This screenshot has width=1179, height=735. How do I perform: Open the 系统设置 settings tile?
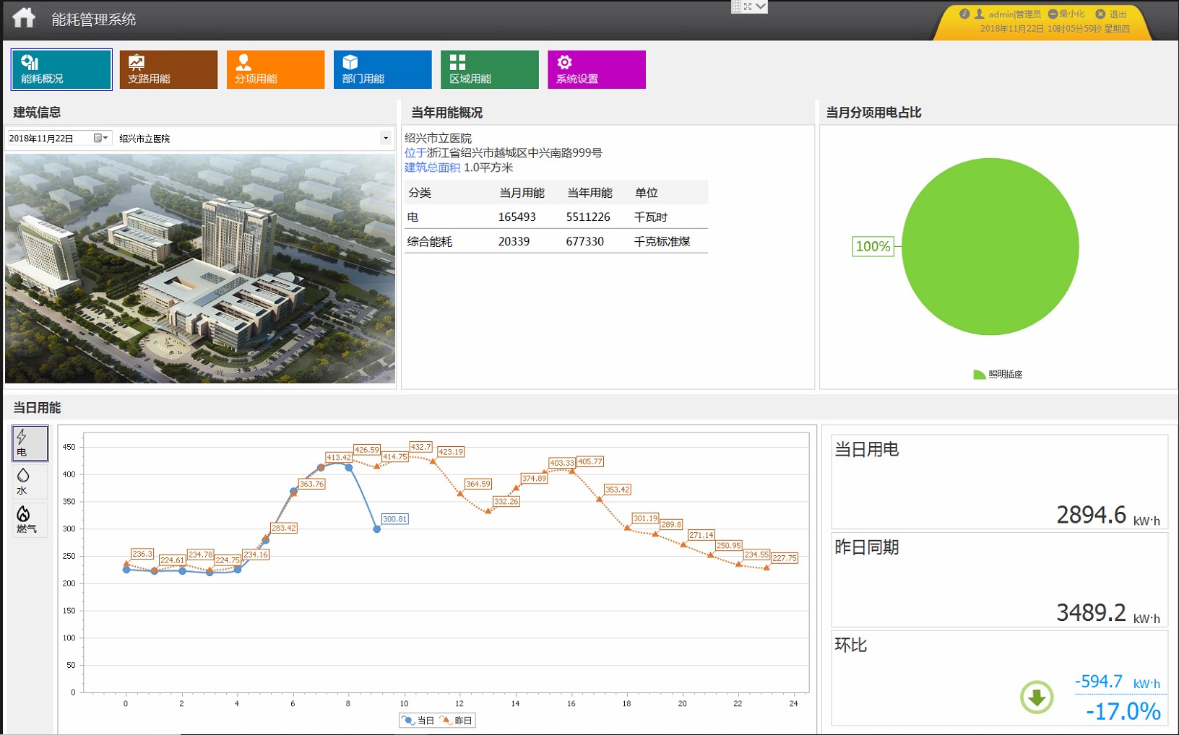[597, 69]
